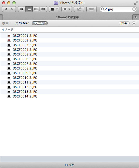Click the thumbnail icon of DSCF0014 2.JPG

coord(9,96)
